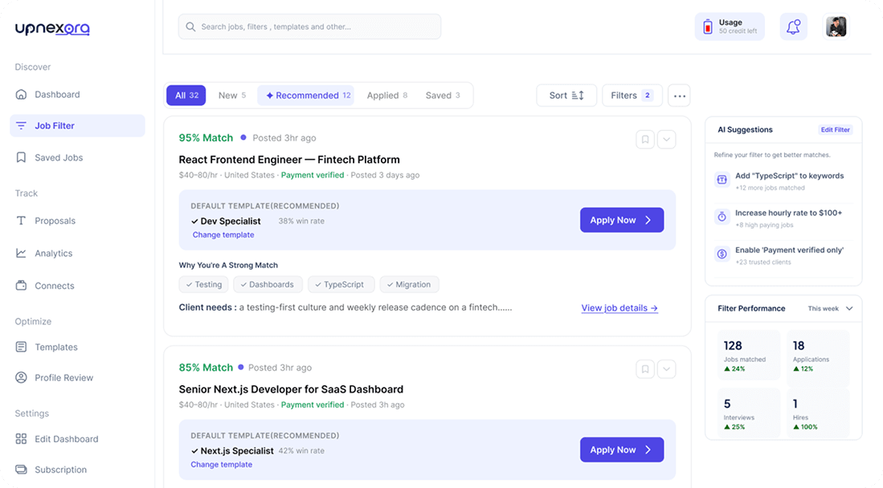Click the hourly rate suggestion timer icon
Viewport: 883px width, 488px height.
[x=722, y=217]
